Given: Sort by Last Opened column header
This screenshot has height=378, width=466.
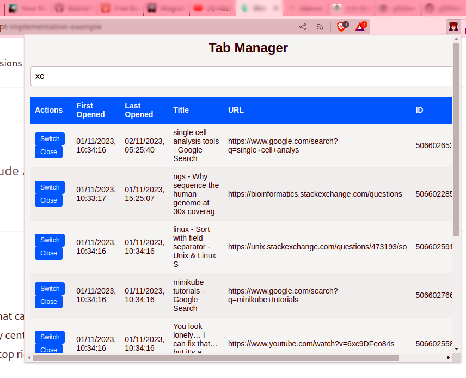Looking at the screenshot, I should click(139, 110).
